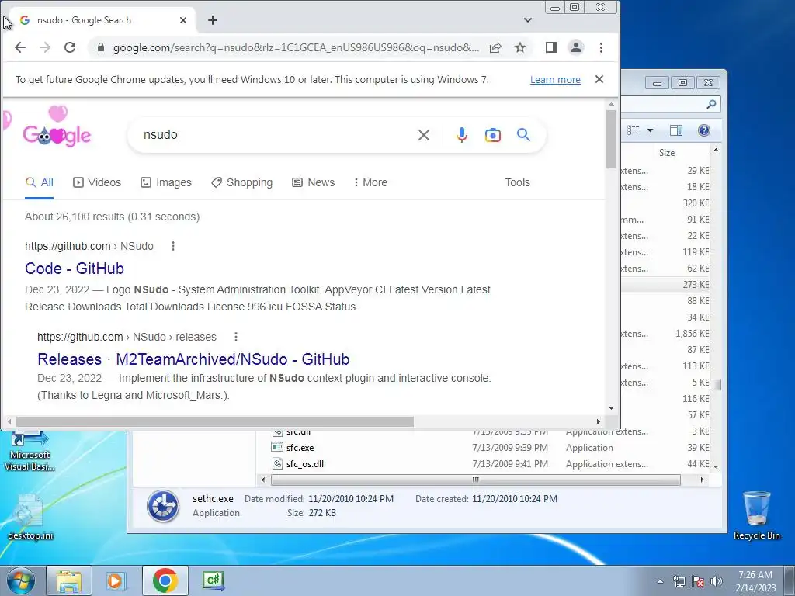Switch to the Images results tab

(x=166, y=182)
